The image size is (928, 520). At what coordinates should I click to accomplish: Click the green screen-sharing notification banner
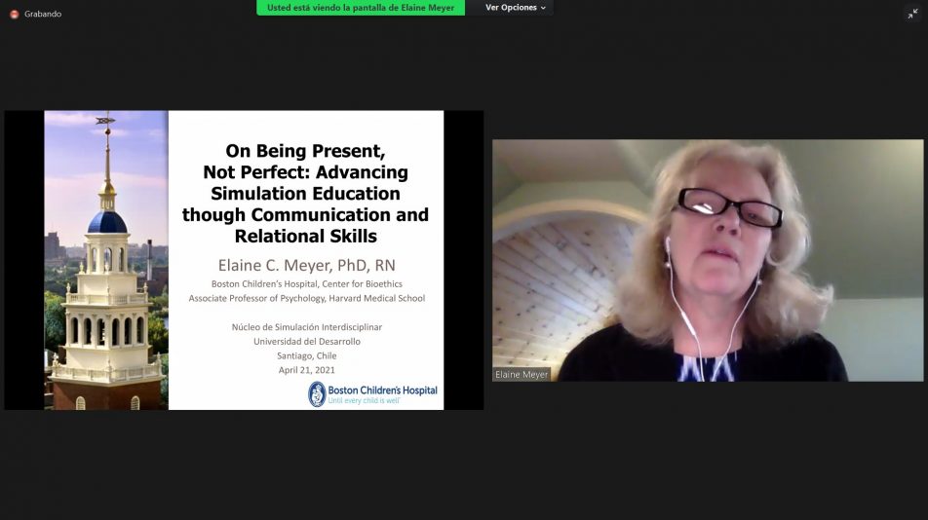coord(361,8)
